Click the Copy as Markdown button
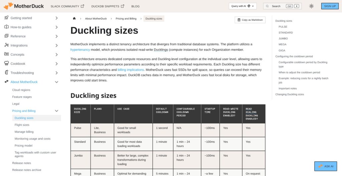Screen dimensions: 342x176 [250, 20]
